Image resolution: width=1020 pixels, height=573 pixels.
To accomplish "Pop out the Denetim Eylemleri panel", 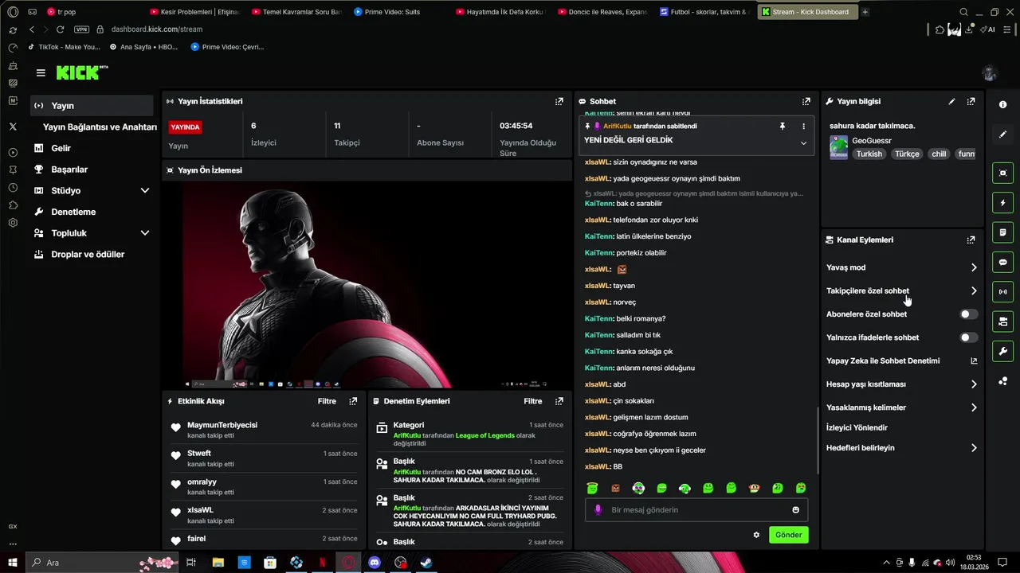I will [x=559, y=401].
